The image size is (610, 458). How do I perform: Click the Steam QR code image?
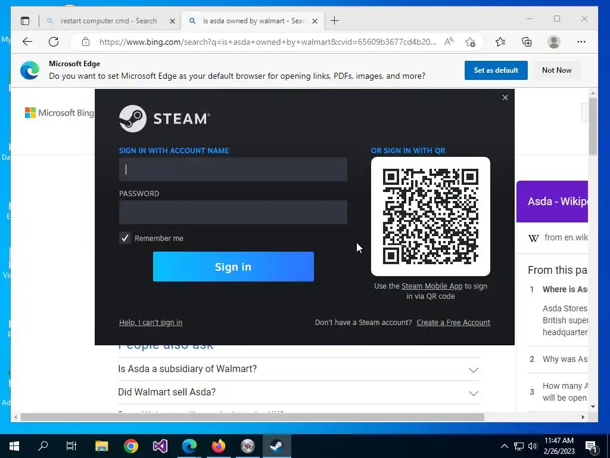[x=431, y=216]
